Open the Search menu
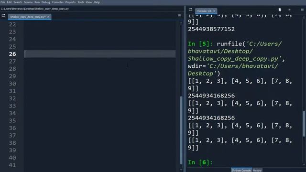 [x=18, y=2]
